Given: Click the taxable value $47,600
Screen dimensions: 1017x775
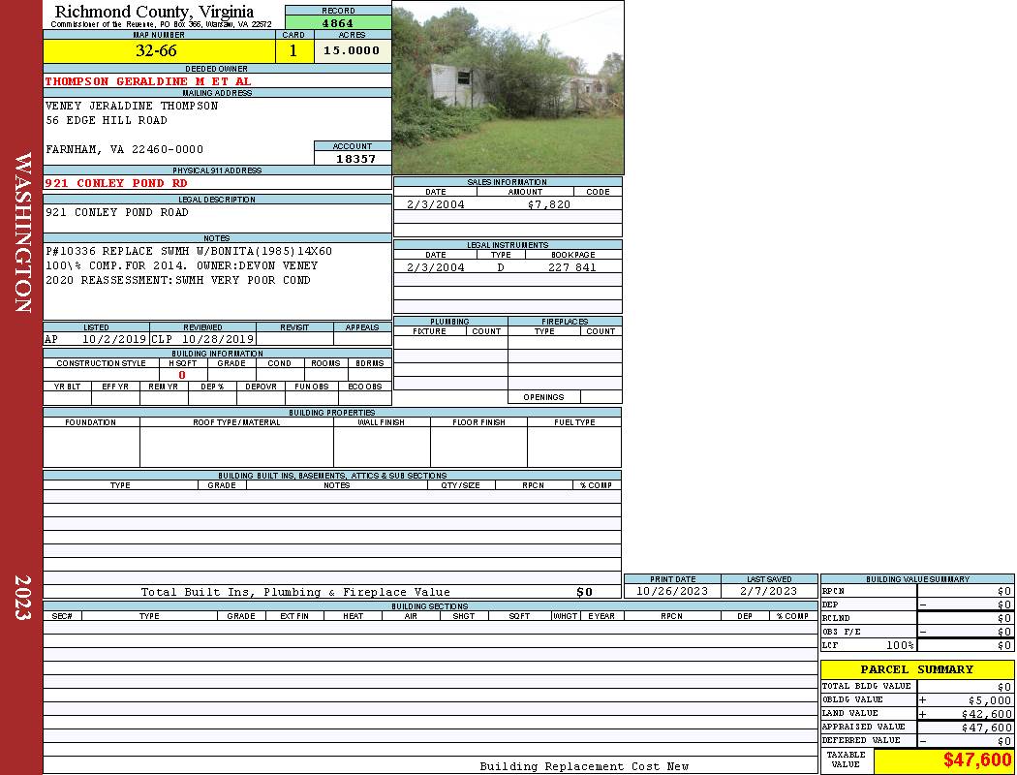Looking at the screenshot, I should 976,761.
